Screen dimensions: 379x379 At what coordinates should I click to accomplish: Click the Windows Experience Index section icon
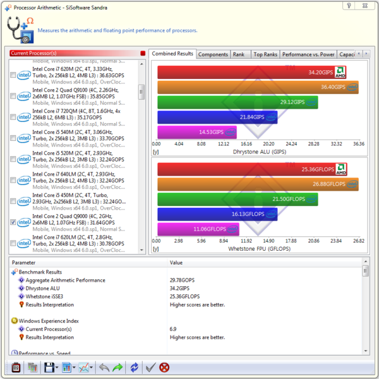[15, 321]
